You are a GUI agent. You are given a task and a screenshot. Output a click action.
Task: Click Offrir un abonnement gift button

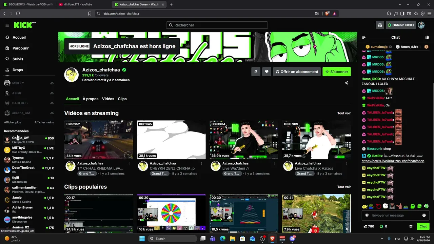297,72
